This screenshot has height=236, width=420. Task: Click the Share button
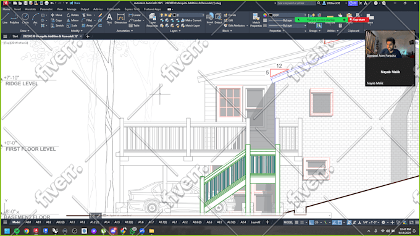pos(75,3)
